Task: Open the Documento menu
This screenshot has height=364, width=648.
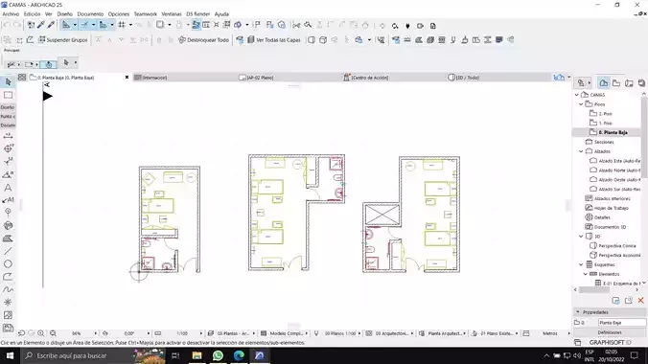Action: [90, 14]
